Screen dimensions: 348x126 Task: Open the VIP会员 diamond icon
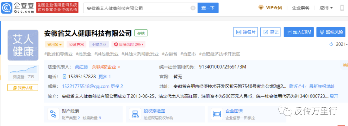pyautogui.click(x=261, y=8)
